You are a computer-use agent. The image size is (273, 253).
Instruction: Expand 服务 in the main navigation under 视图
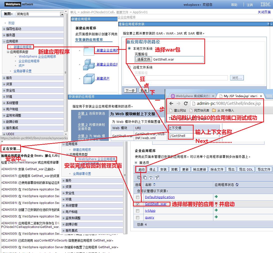coord(4,78)
